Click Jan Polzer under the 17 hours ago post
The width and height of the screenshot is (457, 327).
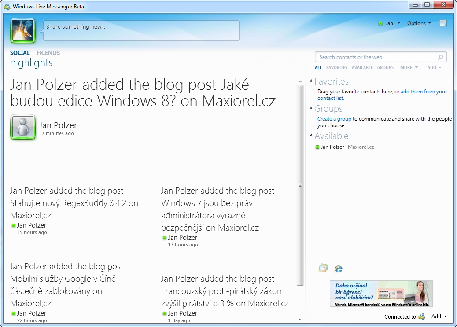[x=182, y=238]
